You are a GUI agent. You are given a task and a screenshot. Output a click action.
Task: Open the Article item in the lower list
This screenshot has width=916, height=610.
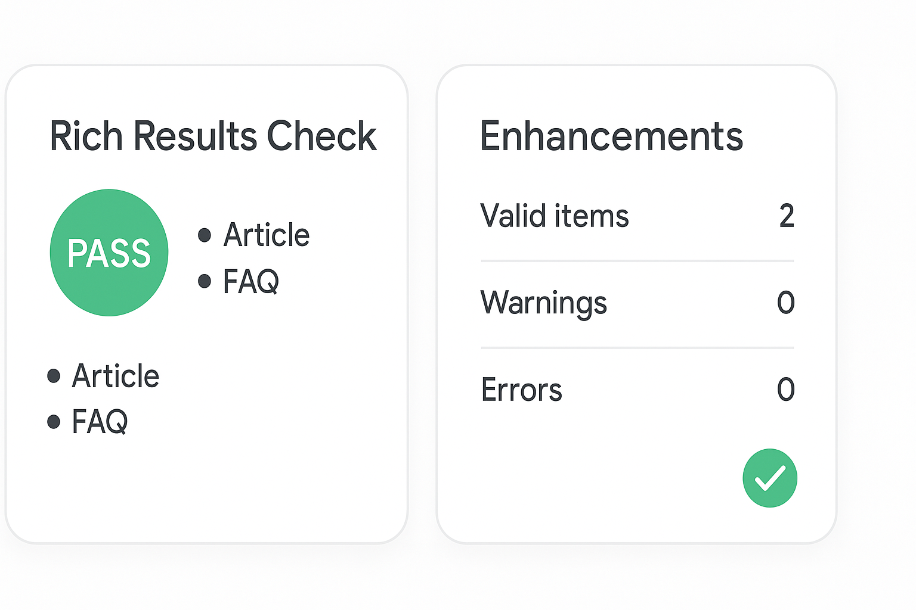click(x=115, y=376)
